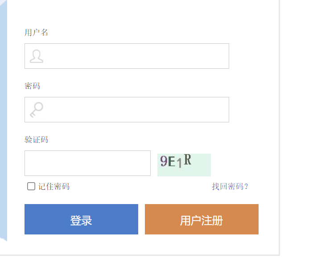Viewport: 325px width, 259px height.
Task: Click the 验证码 field label
Action: [36, 139]
